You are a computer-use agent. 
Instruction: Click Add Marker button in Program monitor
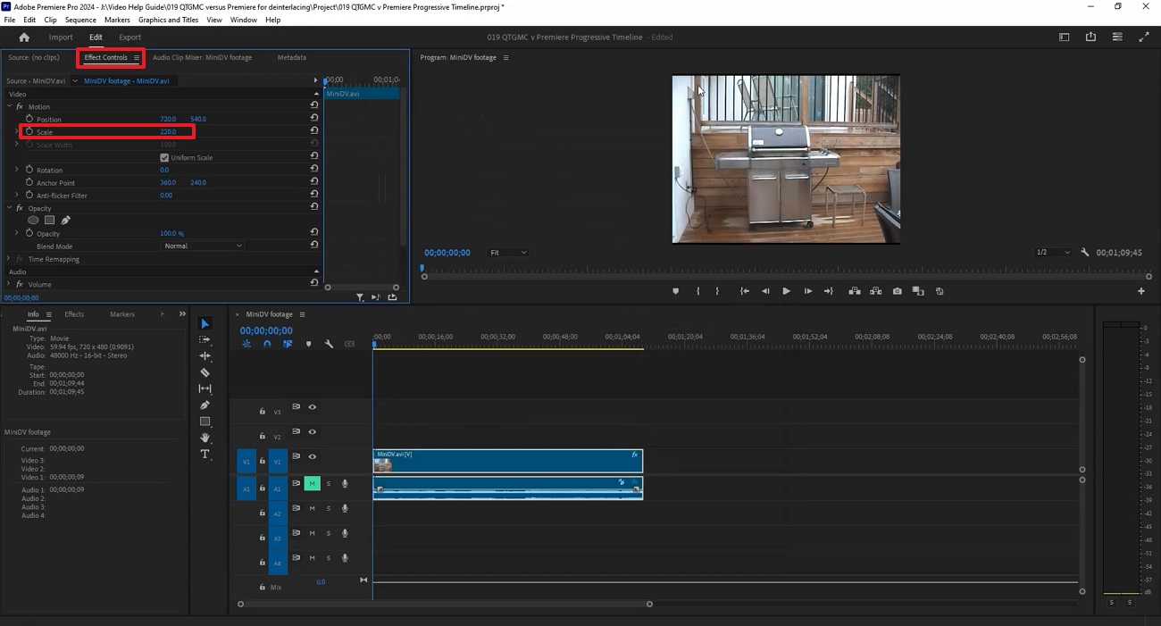pos(675,291)
